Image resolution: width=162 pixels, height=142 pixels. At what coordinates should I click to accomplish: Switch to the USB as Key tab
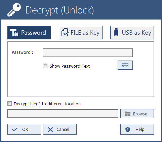click(x=132, y=33)
